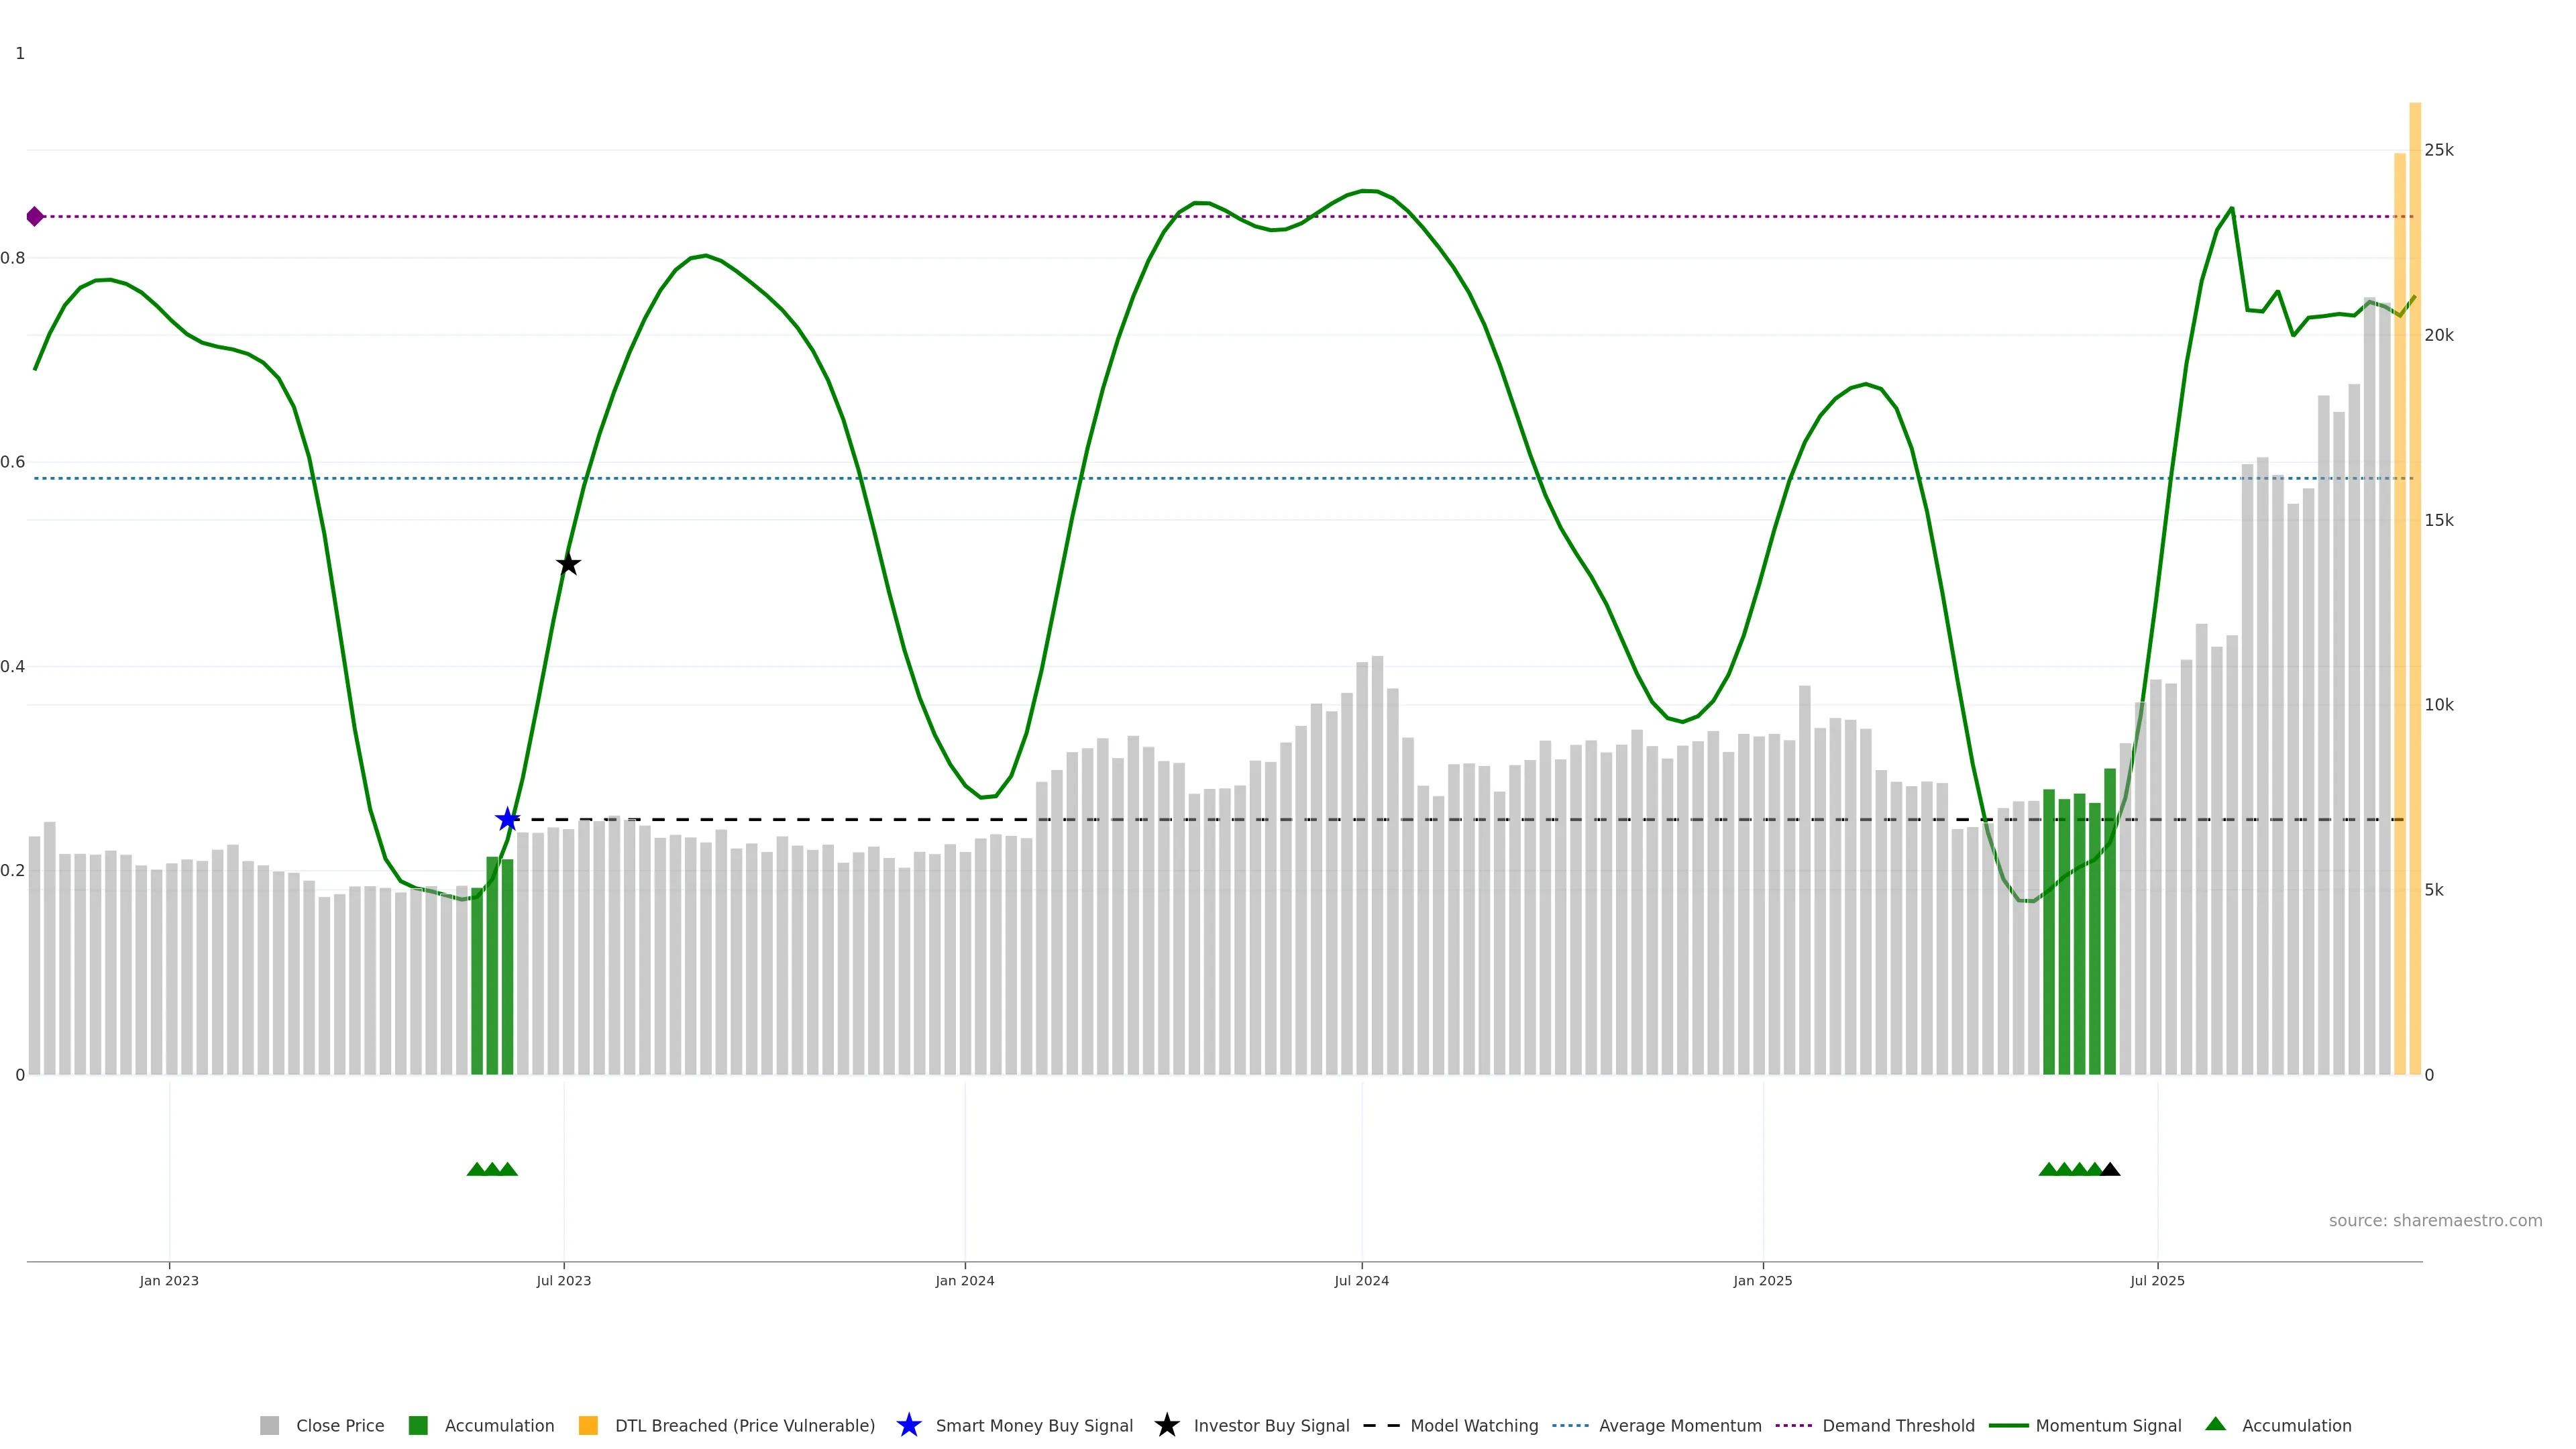Click the green Accumulation square swatch in legend
Screen dimensions: 2576x1449
(x=418, y=1425)
